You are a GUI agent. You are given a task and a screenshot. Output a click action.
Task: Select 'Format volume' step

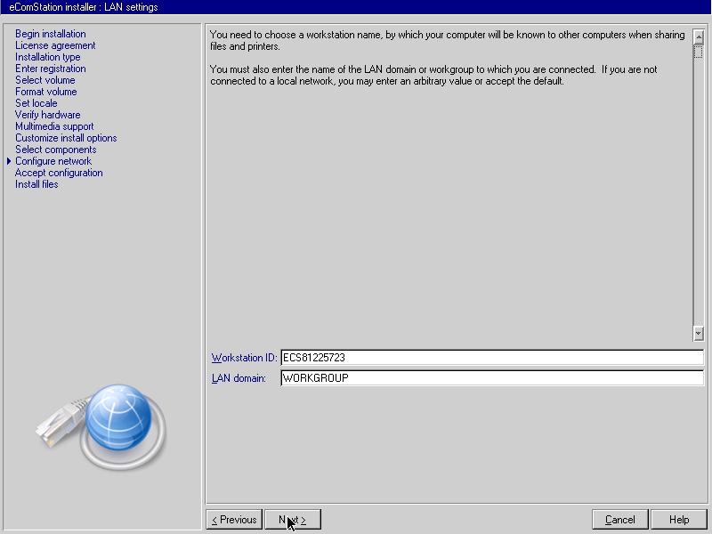pyautogui.click(x=46, y=92)
